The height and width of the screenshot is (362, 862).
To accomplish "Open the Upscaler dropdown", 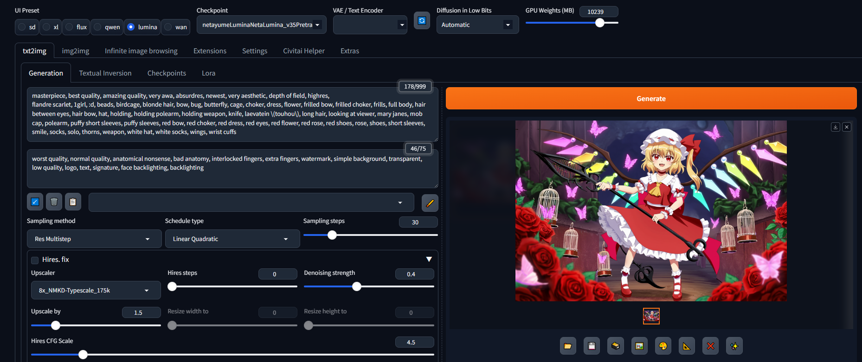I will (96, 290).
